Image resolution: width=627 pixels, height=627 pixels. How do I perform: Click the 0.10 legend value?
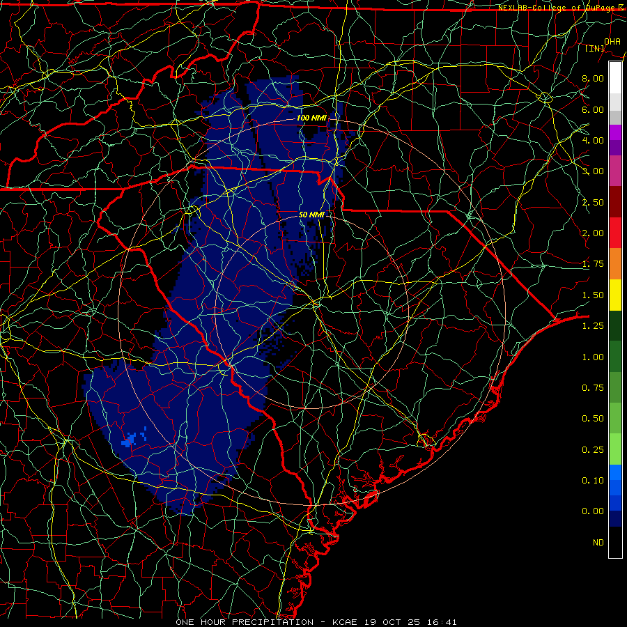click(593, 481)
